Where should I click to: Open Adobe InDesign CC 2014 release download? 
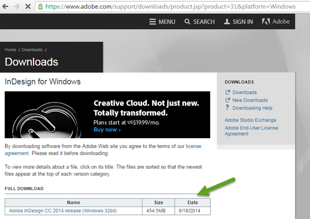(x=63, y=211)
